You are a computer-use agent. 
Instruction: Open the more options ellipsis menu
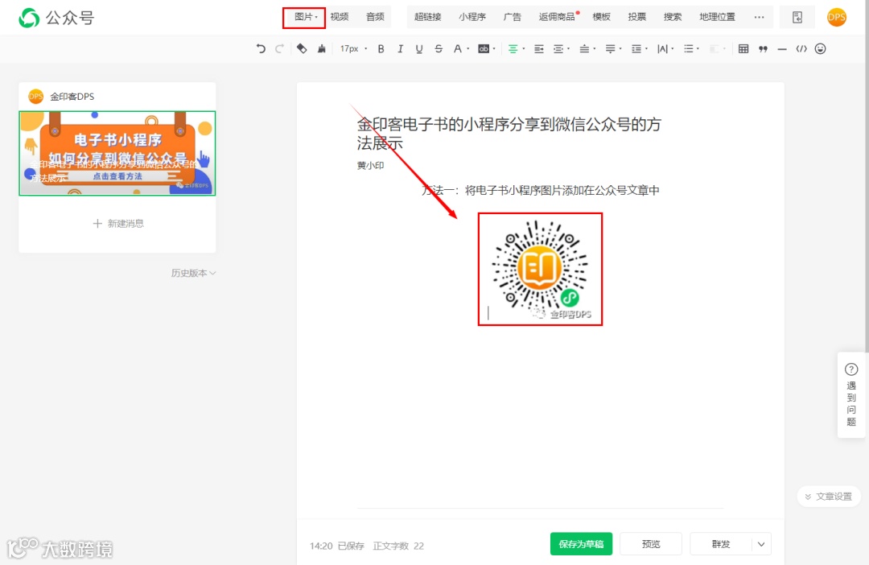pyautogui.click(x=760, y=17)
